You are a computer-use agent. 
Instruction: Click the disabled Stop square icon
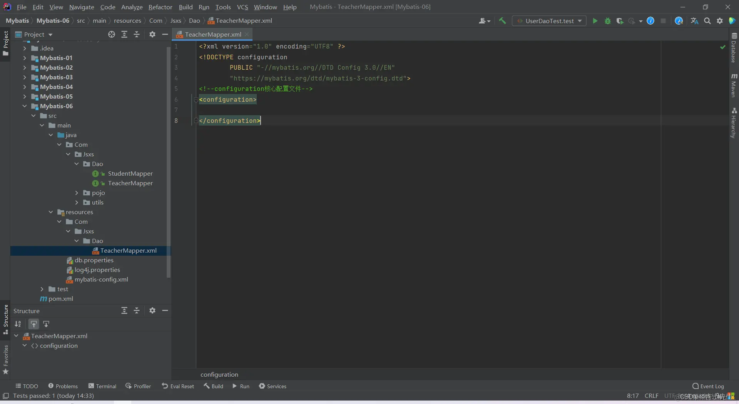point(663,21)
